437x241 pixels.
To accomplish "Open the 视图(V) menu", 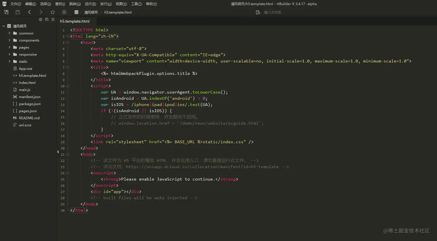I will point(121,4).
